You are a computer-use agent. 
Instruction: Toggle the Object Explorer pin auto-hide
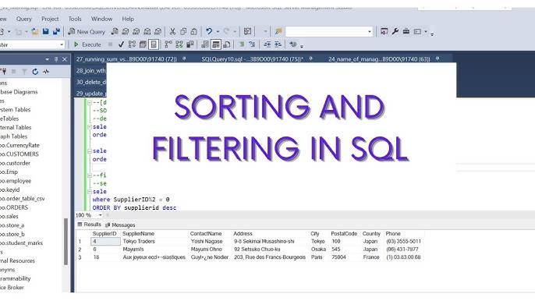[x=56, y=59]
